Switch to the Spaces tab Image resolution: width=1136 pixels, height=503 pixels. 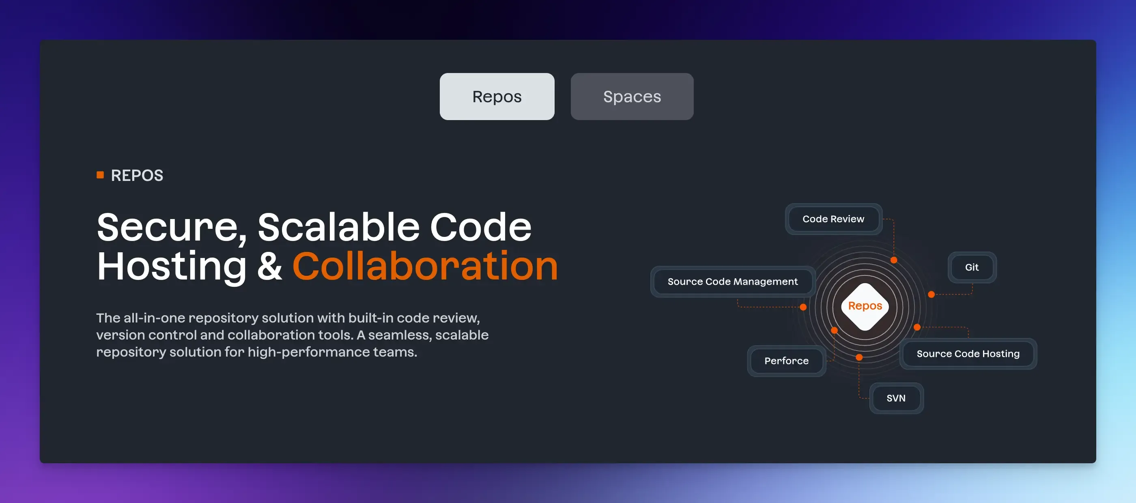point(632,97)
